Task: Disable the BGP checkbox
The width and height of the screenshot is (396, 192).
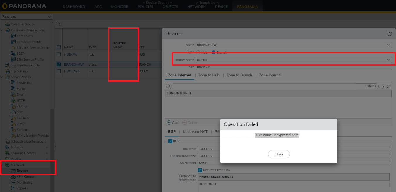Action: pyautogui.click(x=170, y=141)
